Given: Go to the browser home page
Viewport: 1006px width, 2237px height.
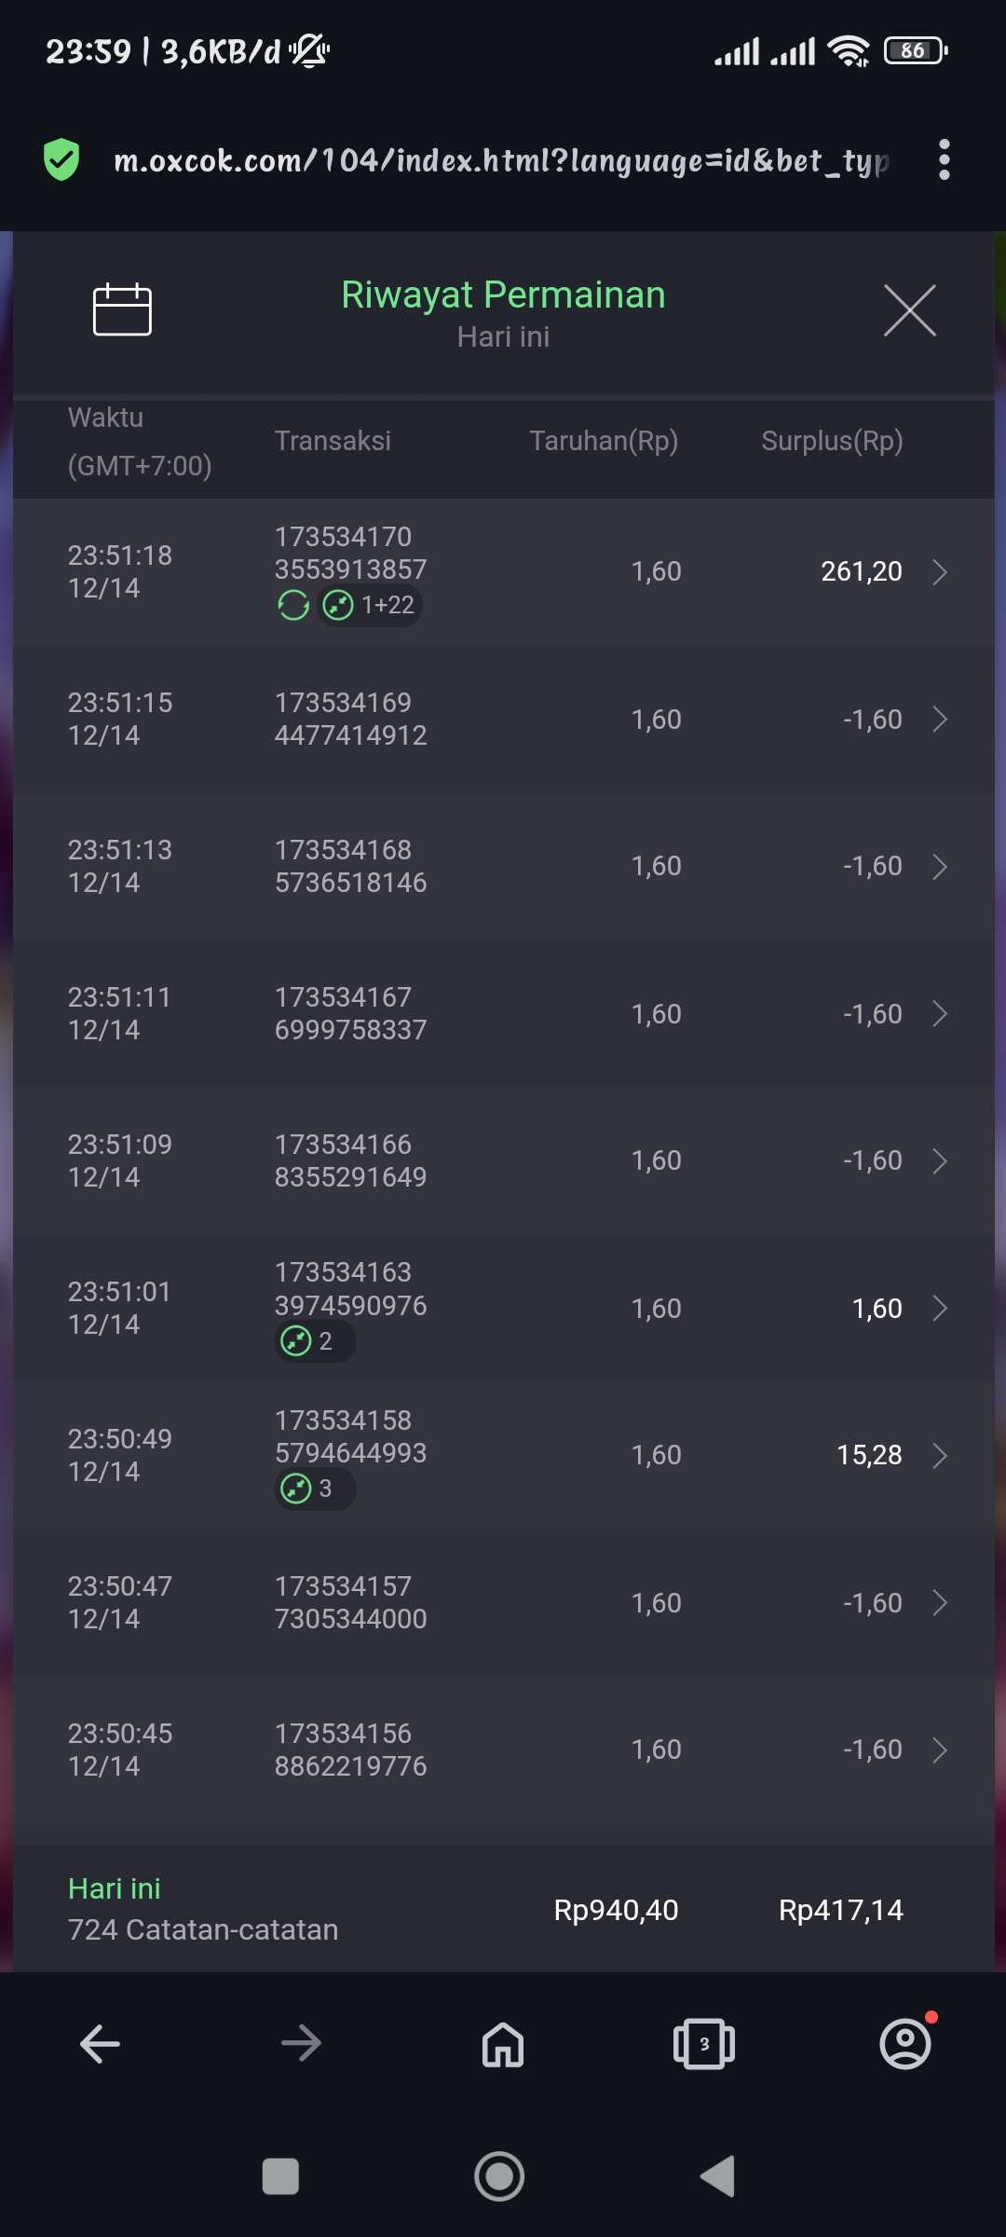Looking at the screenshot, I should pyautogui.click(x=503, y=2044).
